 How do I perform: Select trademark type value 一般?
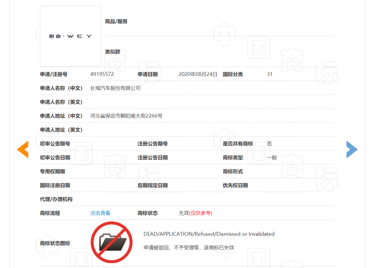click(x=272, y=157)
